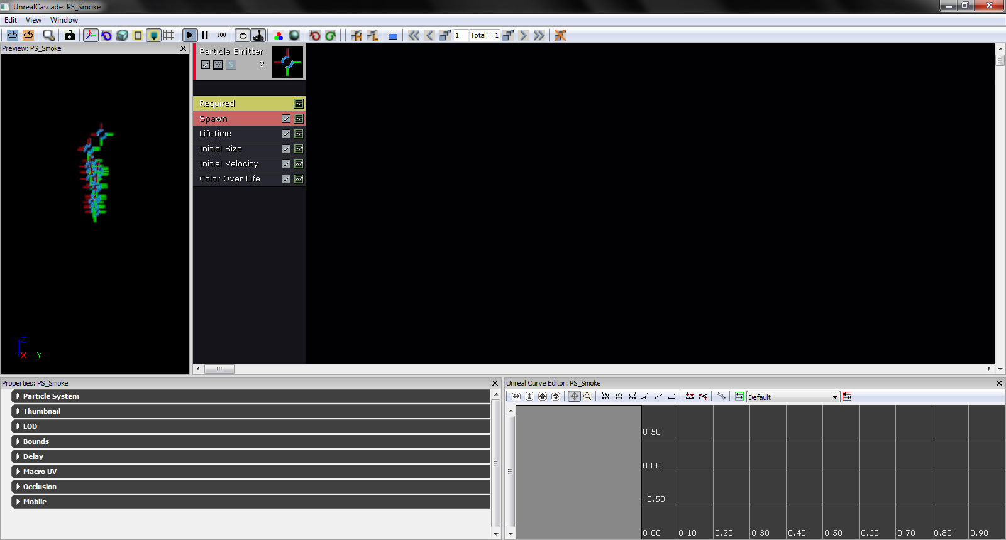This screenshot has width=1006, height=540.
Task: Click the magnifier icon in the toolbar
Action: [48, 35]
